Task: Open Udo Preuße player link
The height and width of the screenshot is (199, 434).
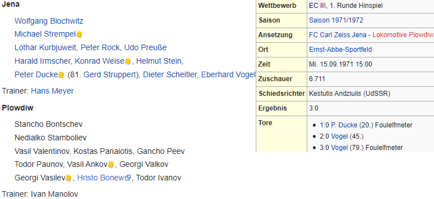Action: click(145, 48)
